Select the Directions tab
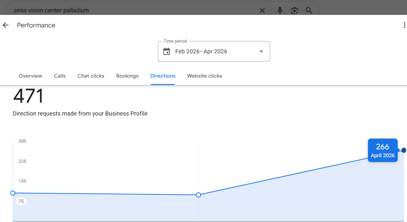The image size is (407, 222). [x=163, y=76]
